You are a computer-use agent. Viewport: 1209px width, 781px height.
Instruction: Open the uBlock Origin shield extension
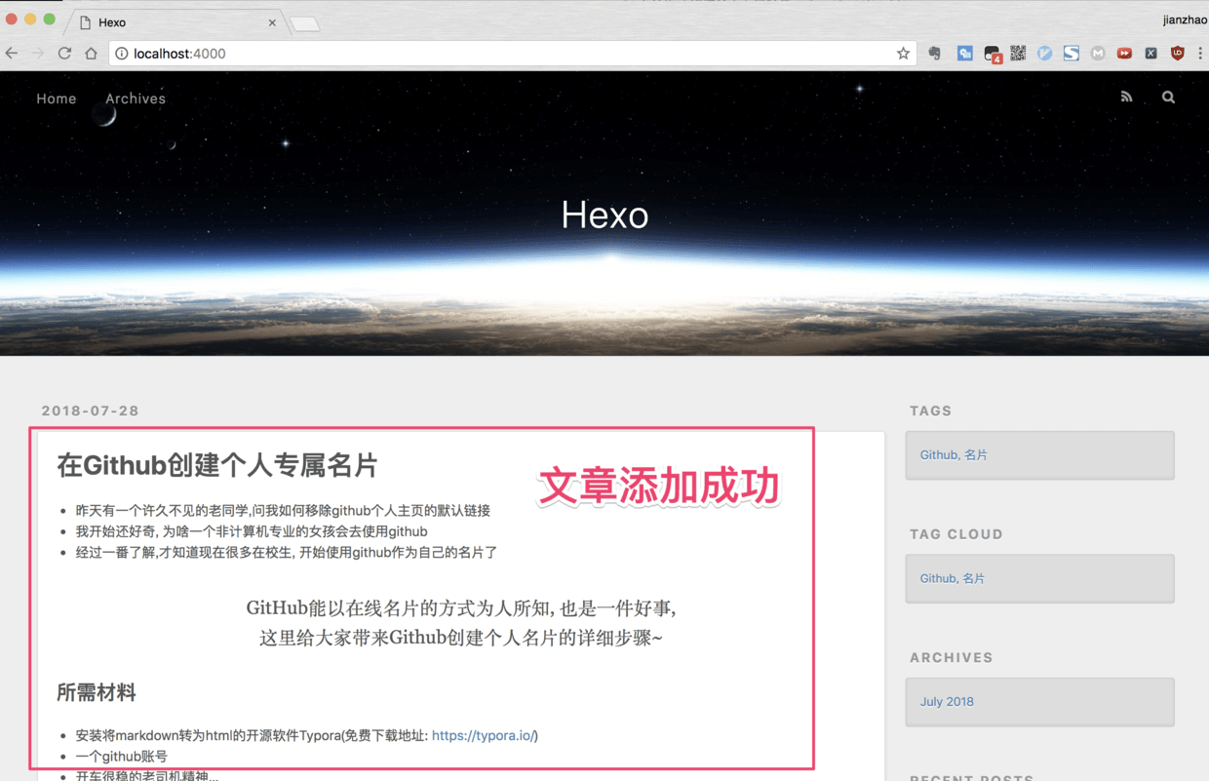coord(1177,54)
